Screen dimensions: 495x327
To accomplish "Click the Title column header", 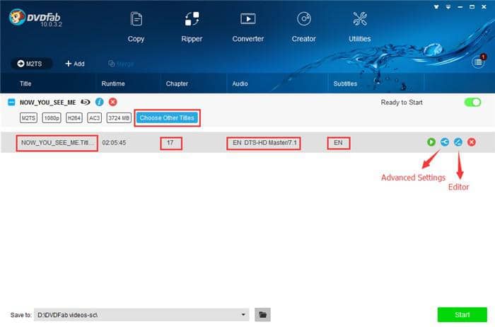I will point(25,84).
